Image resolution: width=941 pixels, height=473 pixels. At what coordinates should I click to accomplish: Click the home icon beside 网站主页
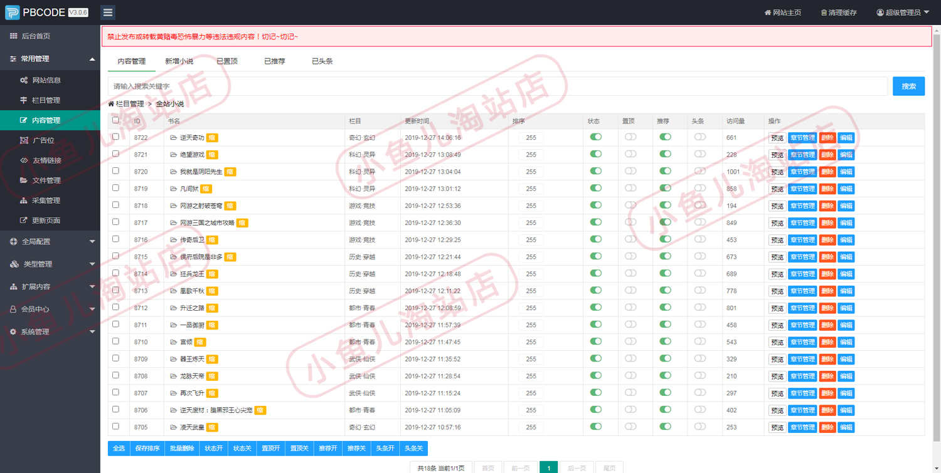[767, 13]
